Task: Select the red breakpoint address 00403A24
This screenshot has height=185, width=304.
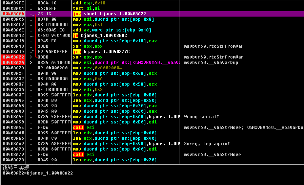Action: tap(14, 63)
